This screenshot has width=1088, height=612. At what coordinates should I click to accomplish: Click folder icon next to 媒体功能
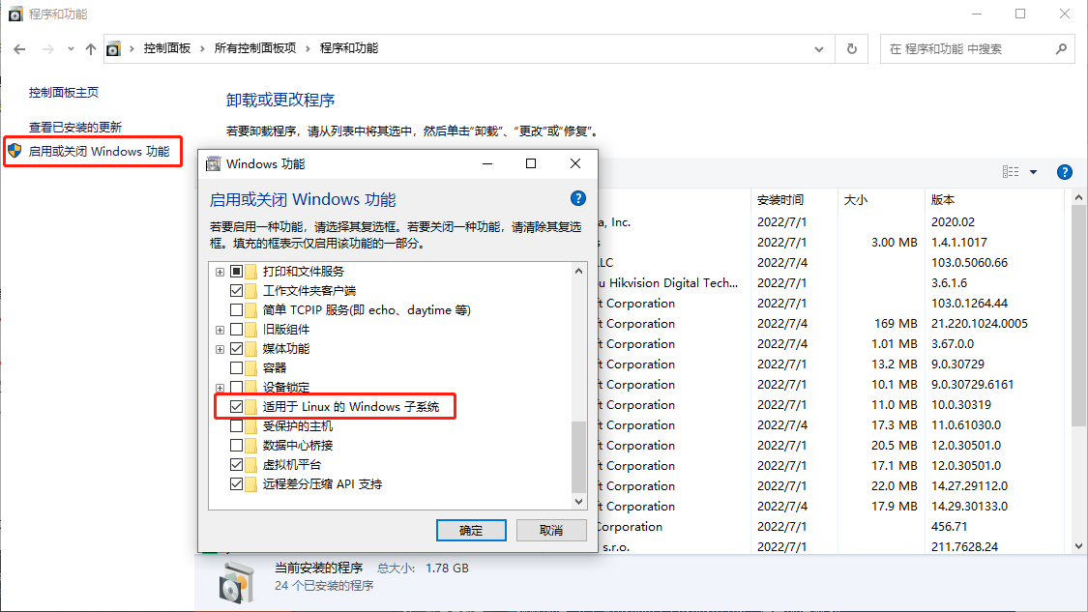tap(251, 349)
